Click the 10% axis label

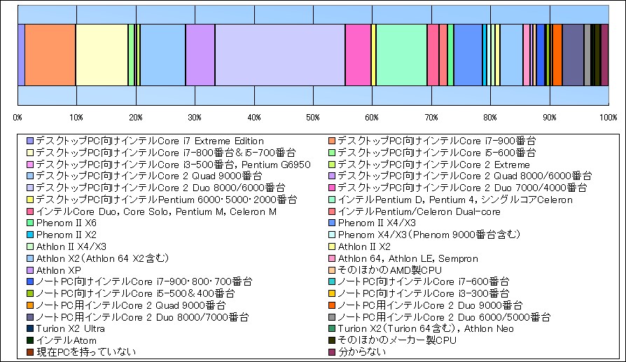point(76,118)
